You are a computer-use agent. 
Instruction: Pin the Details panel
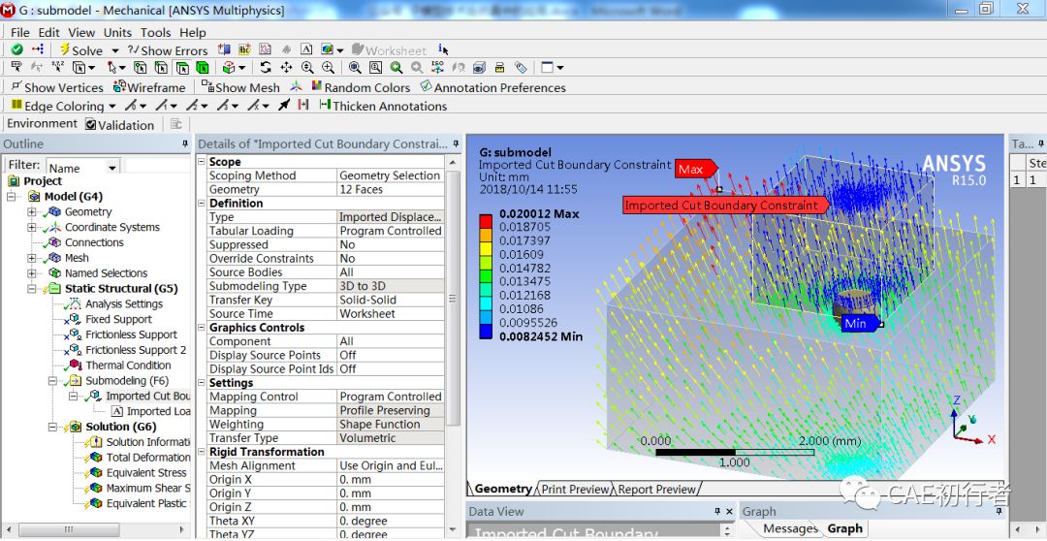(456, 144)
